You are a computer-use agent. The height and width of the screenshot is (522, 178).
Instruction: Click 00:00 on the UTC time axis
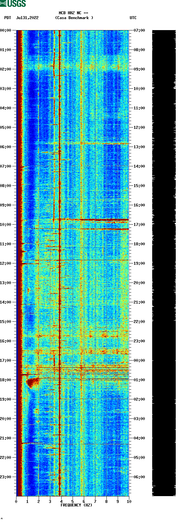[139, 361]
